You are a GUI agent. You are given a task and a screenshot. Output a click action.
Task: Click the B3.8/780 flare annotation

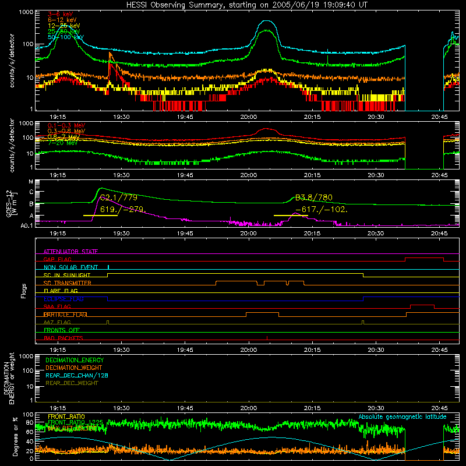coord(313,197)
